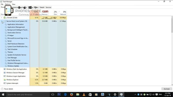Click the Service Host: Local System process icon
This screenshot has width=173, height=97.
pyautogui.click(x=5, y=21)
